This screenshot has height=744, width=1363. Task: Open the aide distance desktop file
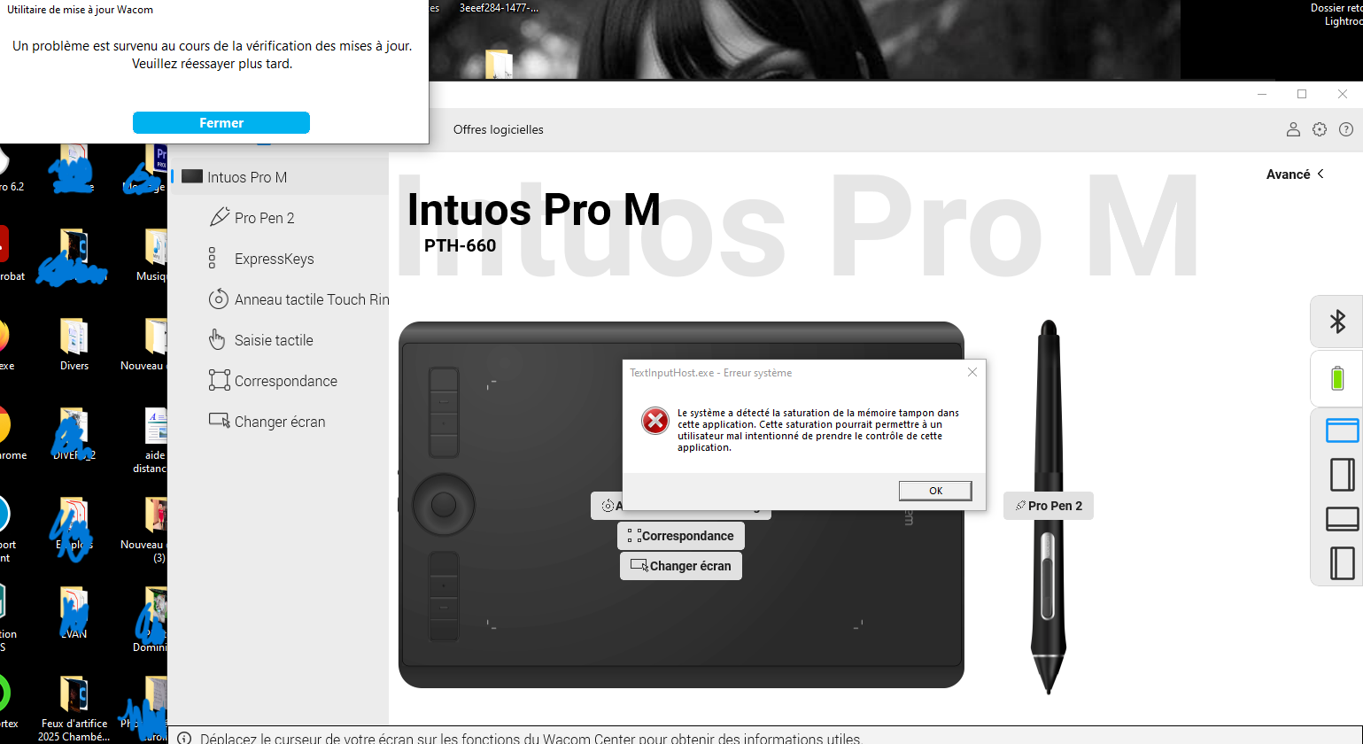(x=155, y=440)
